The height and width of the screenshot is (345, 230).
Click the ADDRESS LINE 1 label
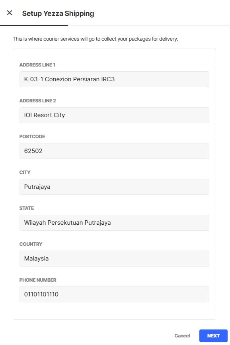click(x=37, y=65)
